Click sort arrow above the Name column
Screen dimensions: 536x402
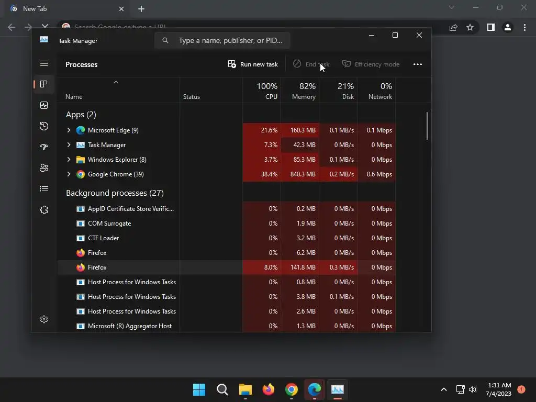[x=116, y=82]
